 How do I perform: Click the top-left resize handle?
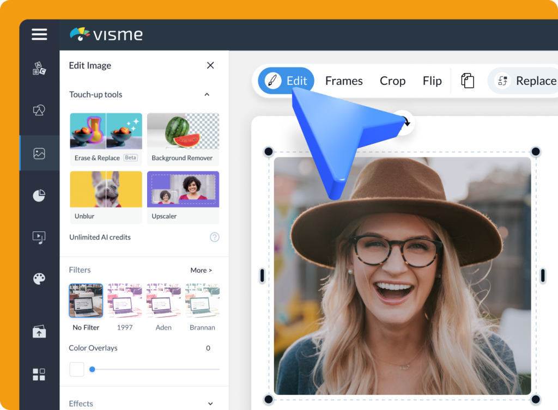click(269, 151)
